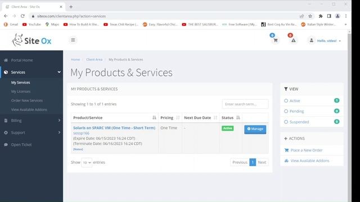Sort by Product/Service column sort icon
This screenshot has width=360, height=202.
tap(154, 117)
